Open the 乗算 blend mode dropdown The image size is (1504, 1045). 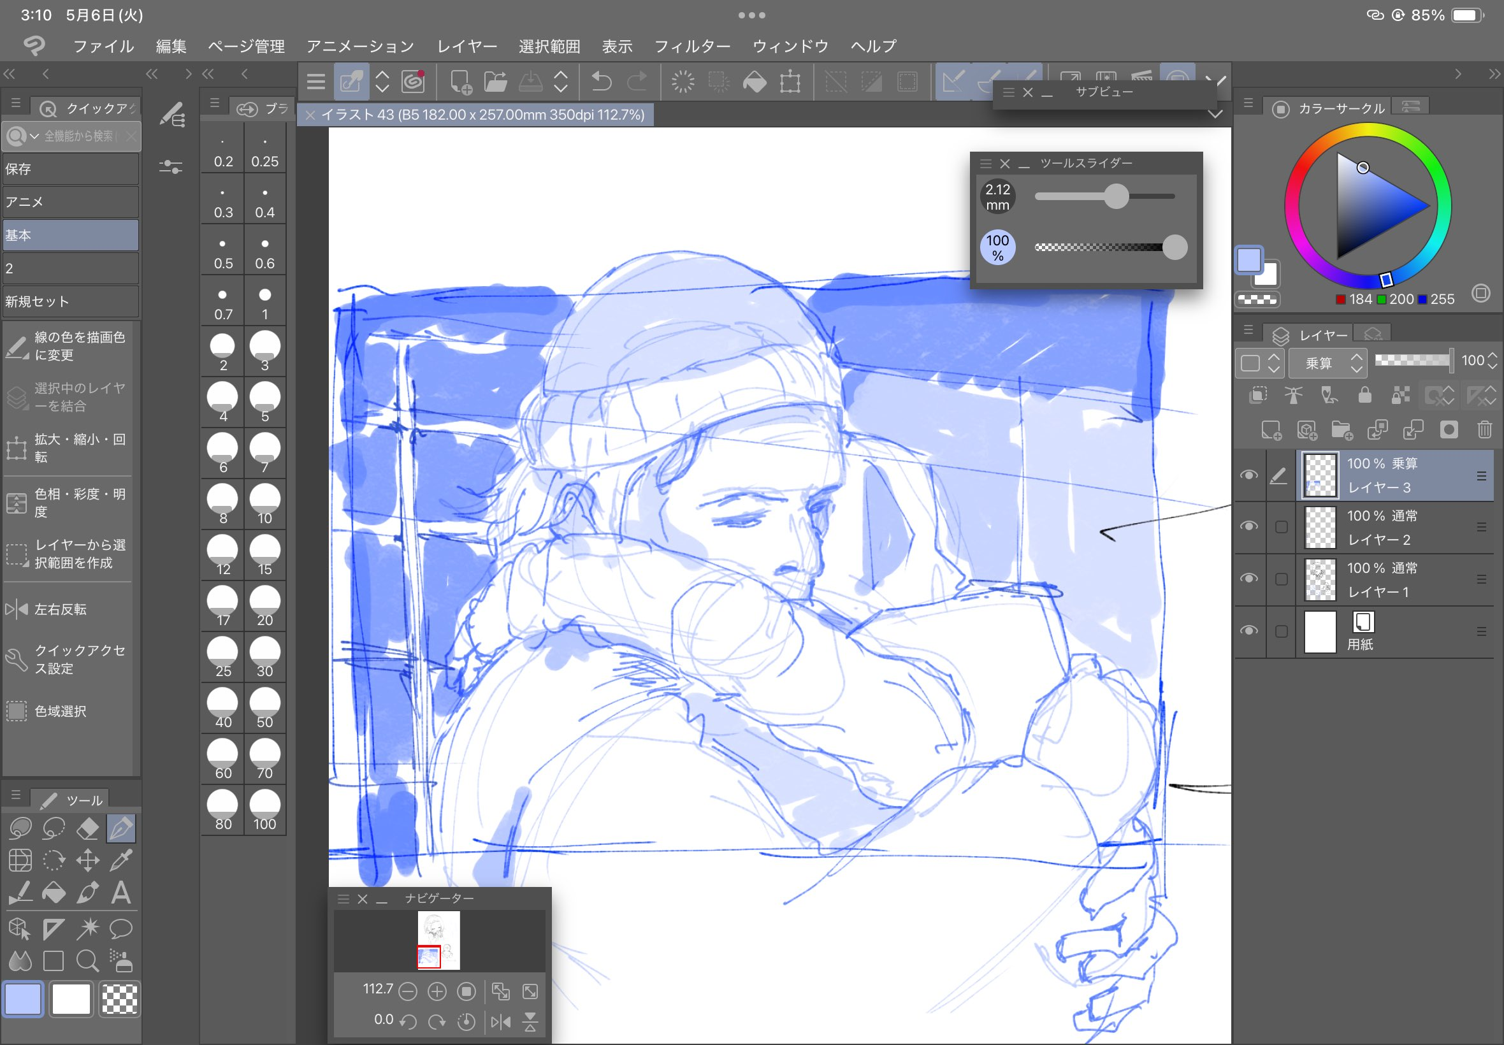[x=1327, y=363]
